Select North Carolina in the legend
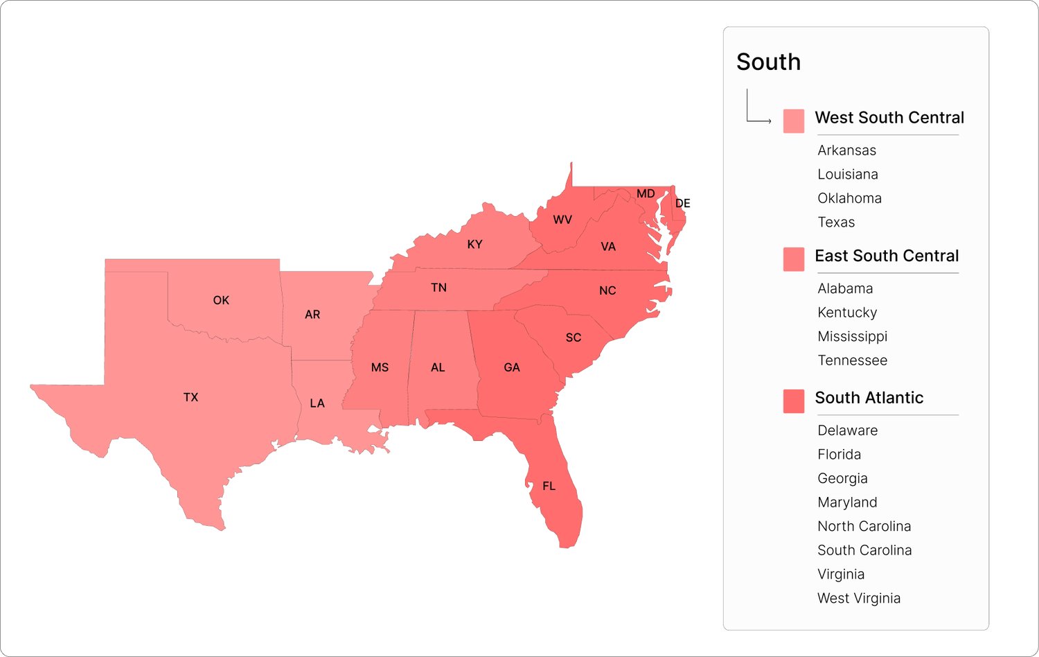The height and width of the screenshot is (657, 1039). click(864, 526)
